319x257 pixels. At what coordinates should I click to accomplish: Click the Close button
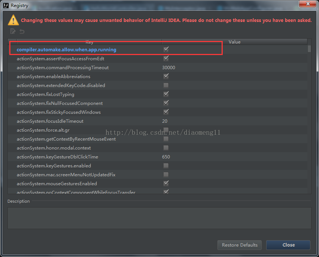point(288,245)
